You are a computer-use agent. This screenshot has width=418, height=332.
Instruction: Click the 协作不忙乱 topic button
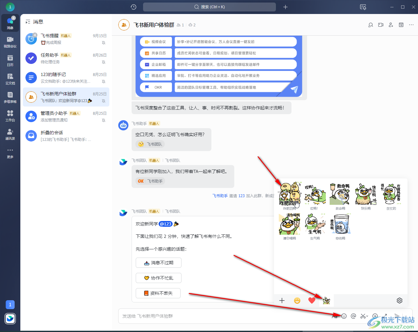pos(159,278)
